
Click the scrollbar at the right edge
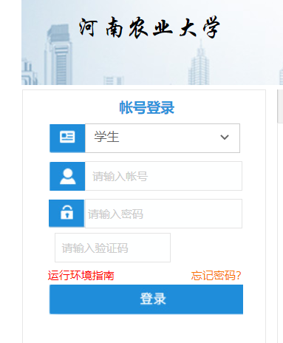click(280, 106)
